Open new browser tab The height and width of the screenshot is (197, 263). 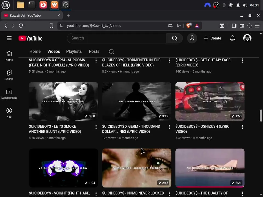(68, 15)
